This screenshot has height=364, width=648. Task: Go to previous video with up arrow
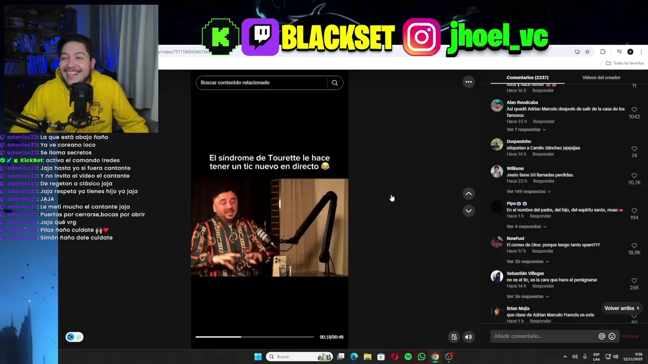(x=469, y=194)
